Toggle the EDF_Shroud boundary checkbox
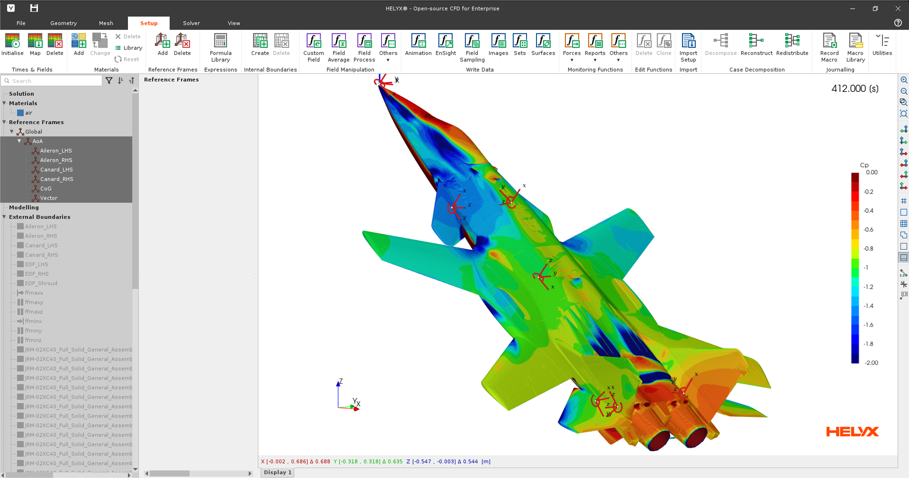The width and height of the screenshot is (909, 478). [20, 283]
